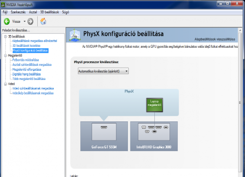
Task: Open the 3D beállítások menu
Action: pyautogui.click(x=49, y=12)
